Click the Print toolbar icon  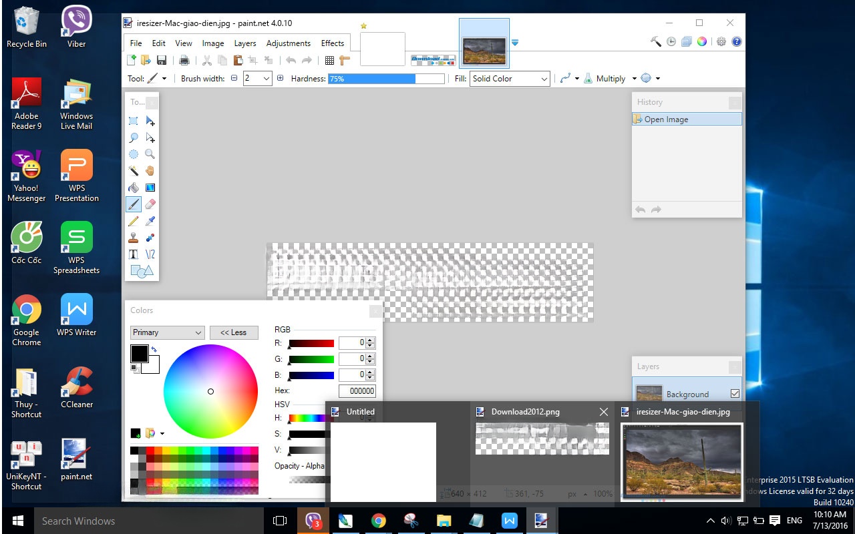(184, 60)
